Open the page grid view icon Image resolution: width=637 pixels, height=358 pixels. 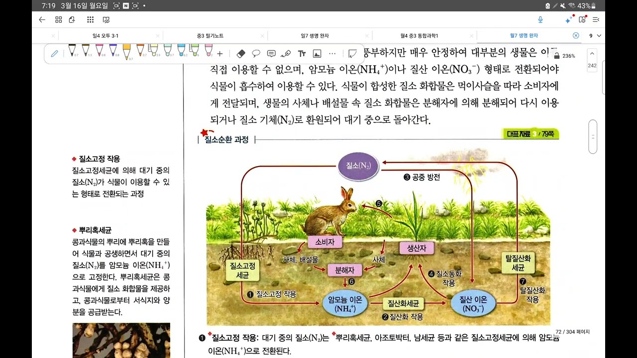[59, 20]
